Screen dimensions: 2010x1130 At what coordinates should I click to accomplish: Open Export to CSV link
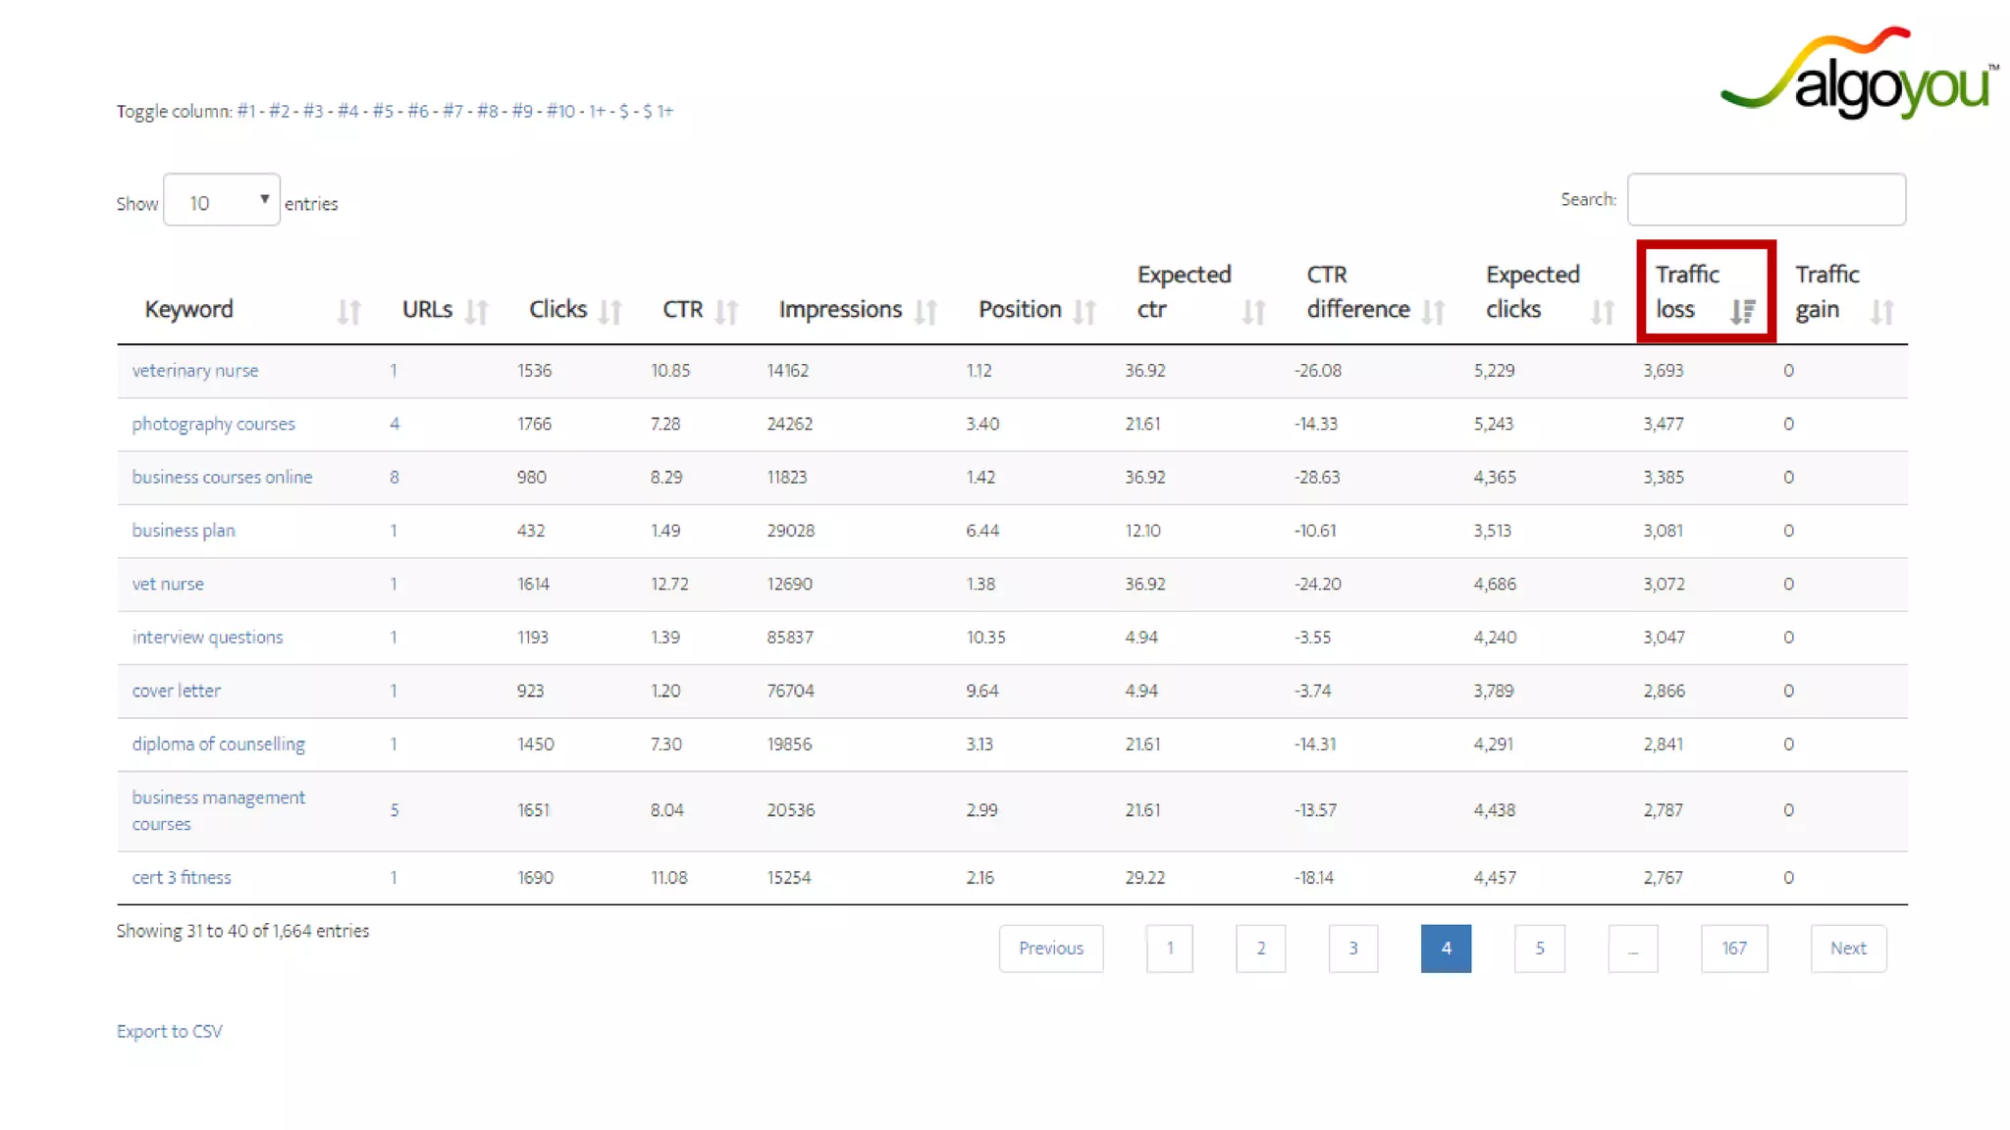point(170,1031)
